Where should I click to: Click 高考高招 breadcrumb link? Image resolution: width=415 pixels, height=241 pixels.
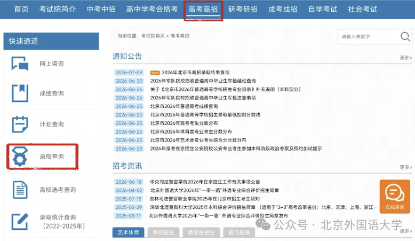180,36
